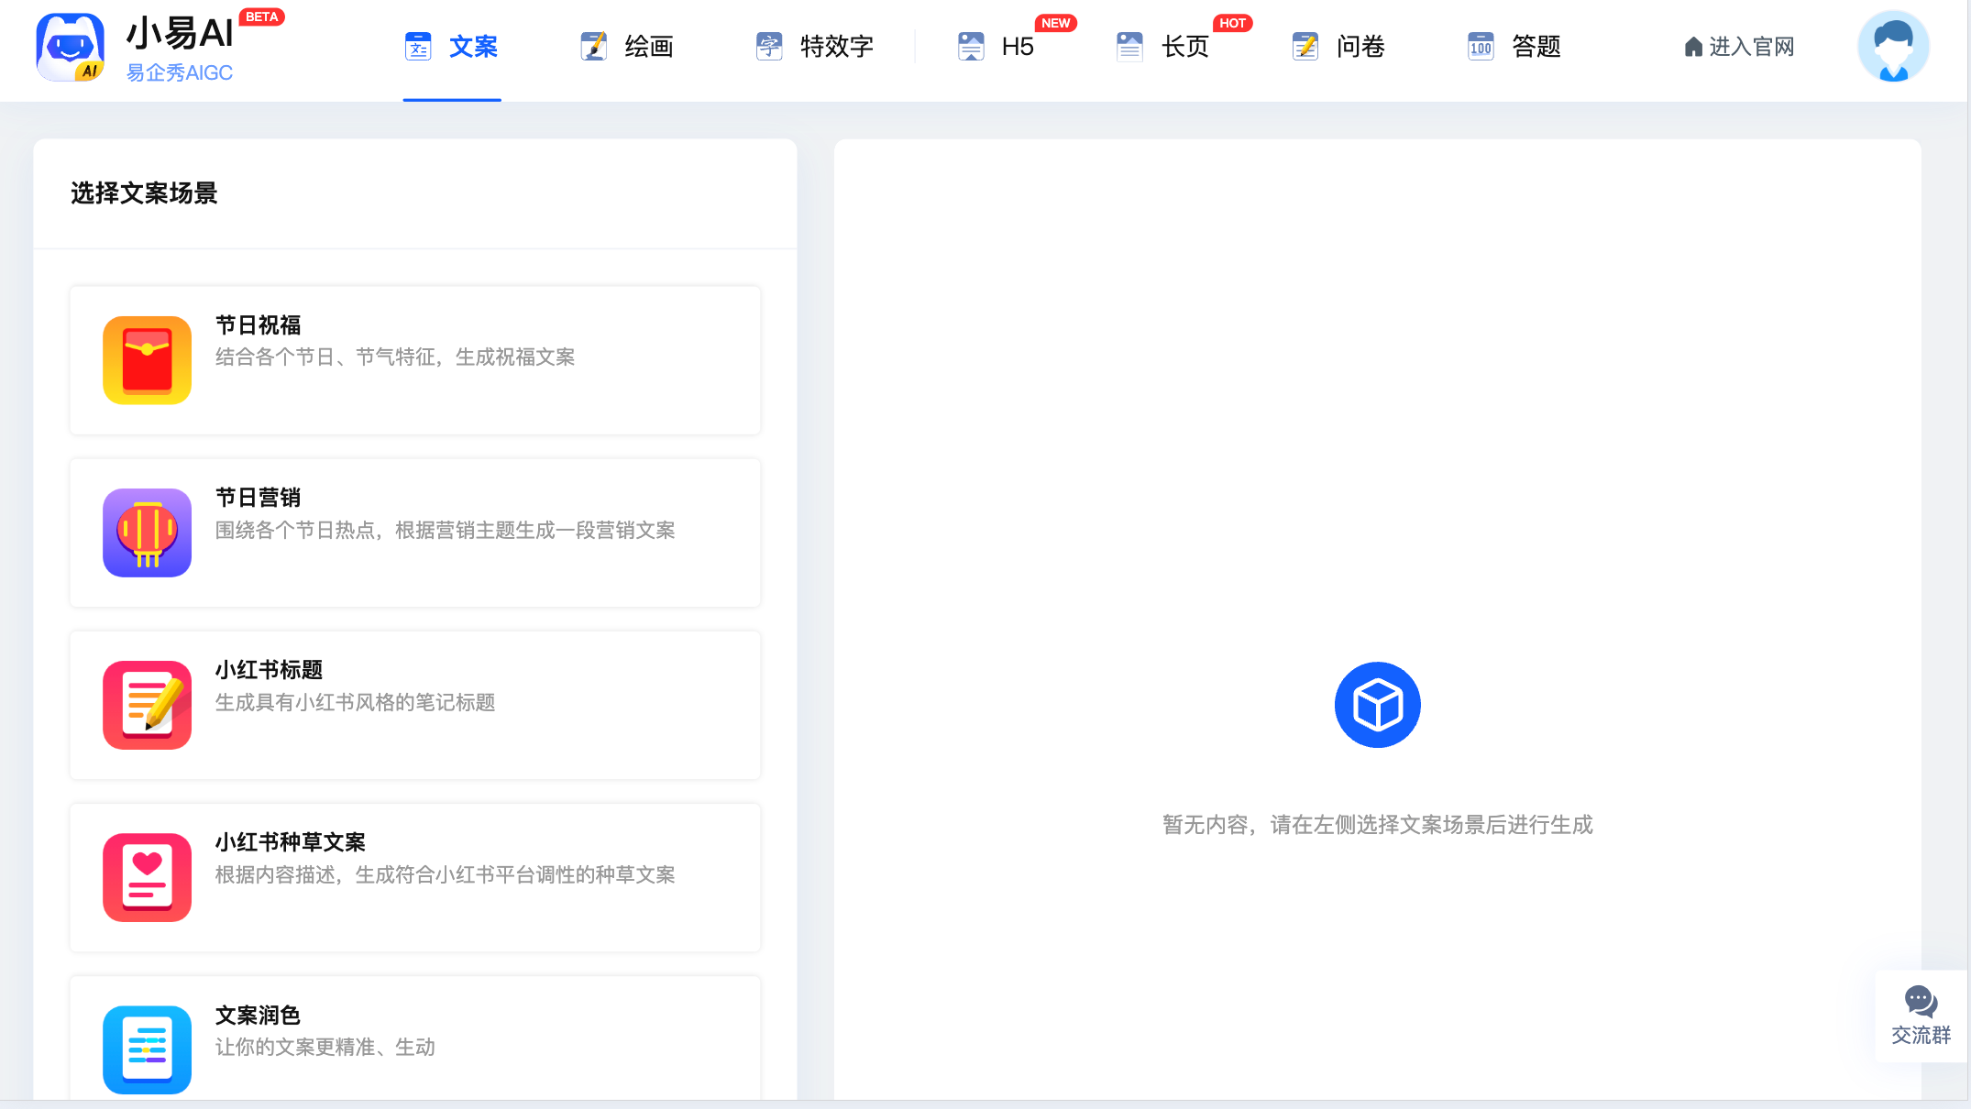
Task: Select the 长页 tab
Action: pyautogui.click(x=1164, y=47)
